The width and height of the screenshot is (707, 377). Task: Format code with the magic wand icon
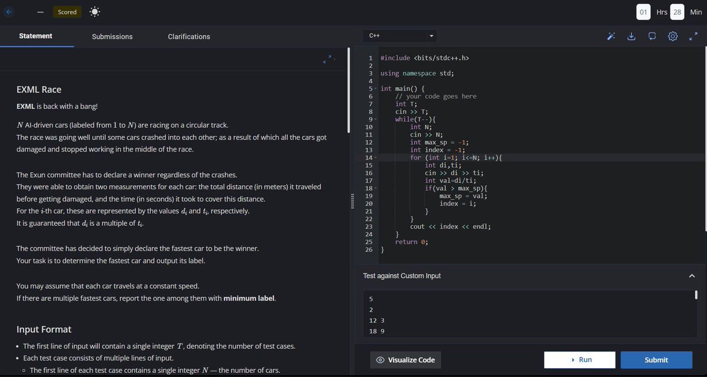[610, 36]
